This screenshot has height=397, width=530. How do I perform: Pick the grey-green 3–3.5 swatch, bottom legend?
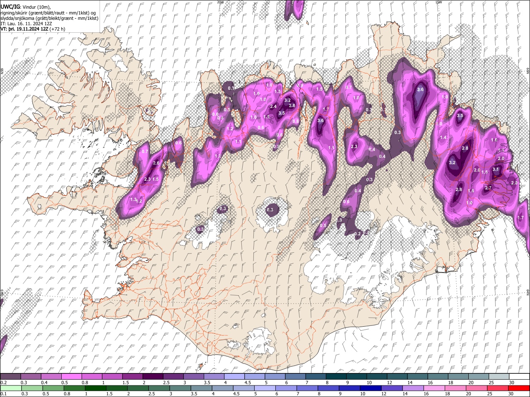(x=180, y=388)
